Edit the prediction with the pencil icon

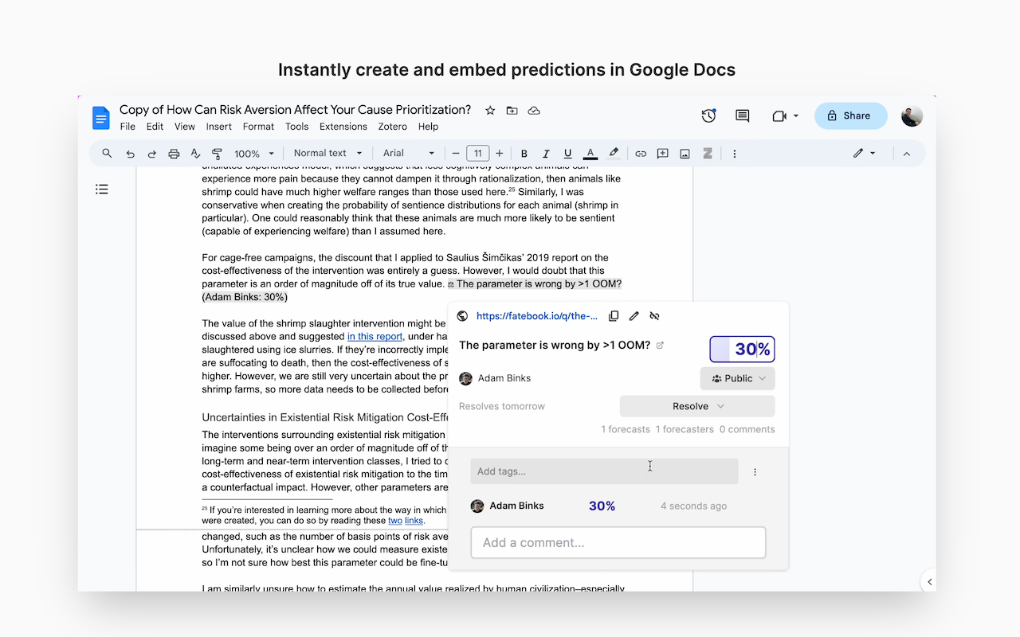[634, 316]
